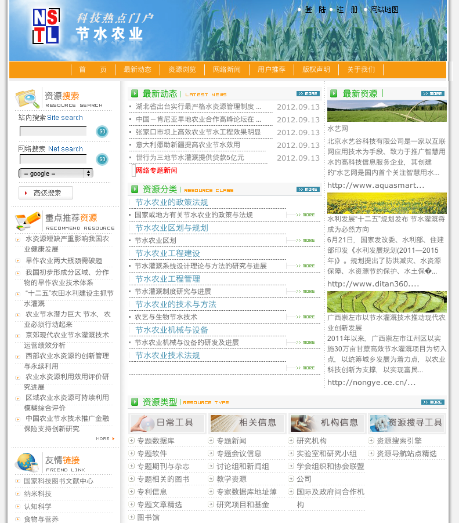The height and width of the screenshot is (523, 459).
Task: Click the 高级搜索 button
Action: 46,193
